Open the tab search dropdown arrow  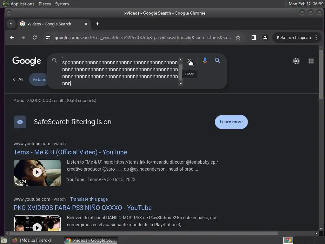(x=11, y=24)
